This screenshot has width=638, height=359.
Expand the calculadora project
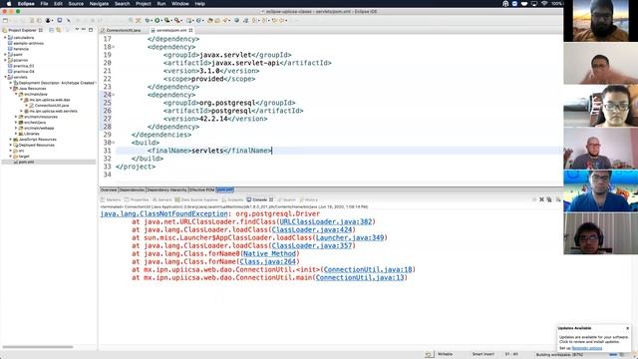coord(5,38)
